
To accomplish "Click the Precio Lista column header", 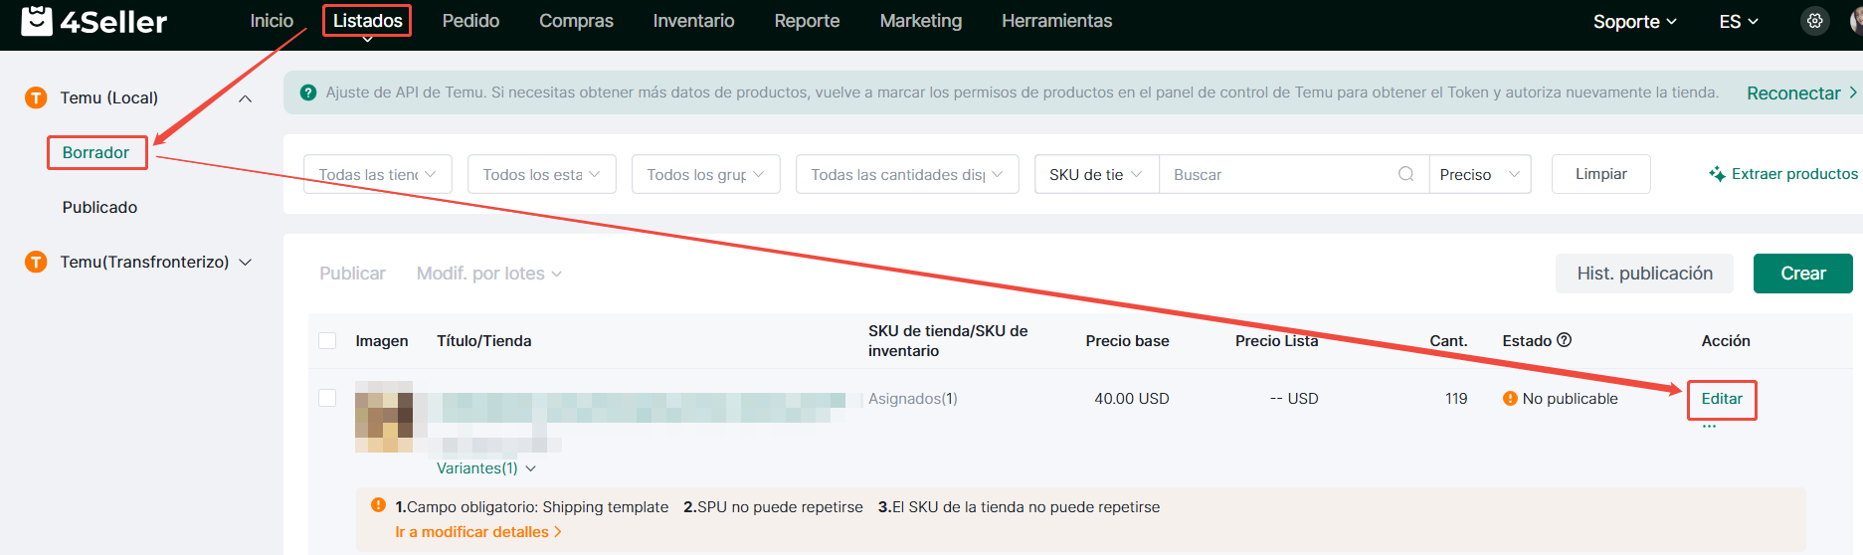I will coord(1276,341).
